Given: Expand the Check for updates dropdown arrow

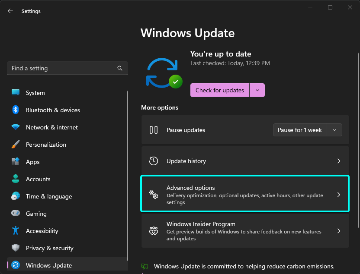Looking at the screenshot, I should click(x=257, y=90).
